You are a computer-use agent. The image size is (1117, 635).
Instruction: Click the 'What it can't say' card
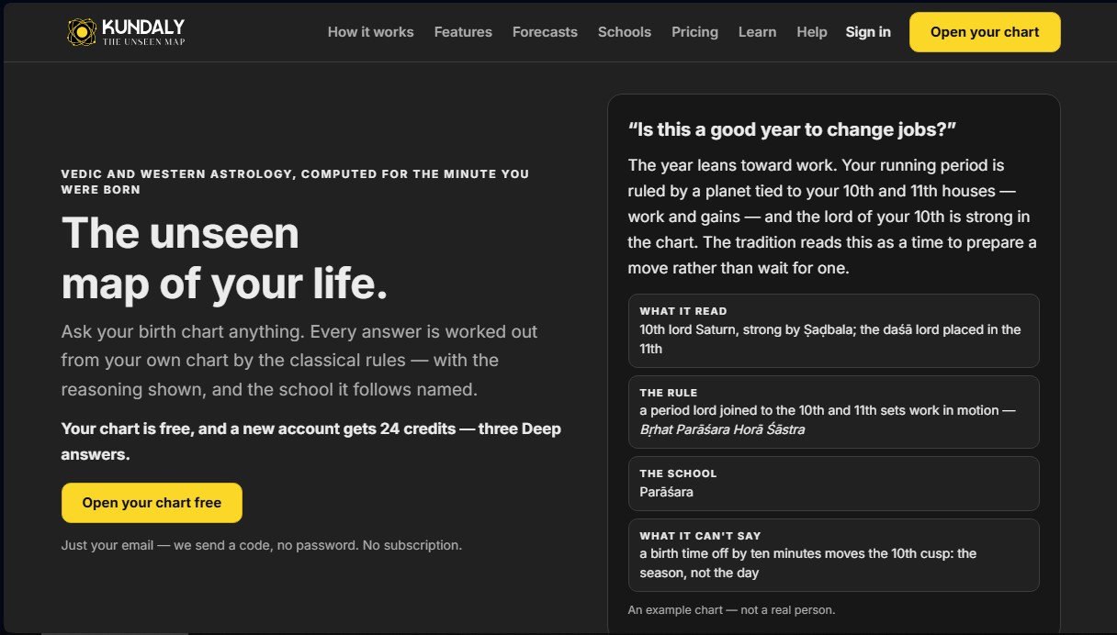834,555
